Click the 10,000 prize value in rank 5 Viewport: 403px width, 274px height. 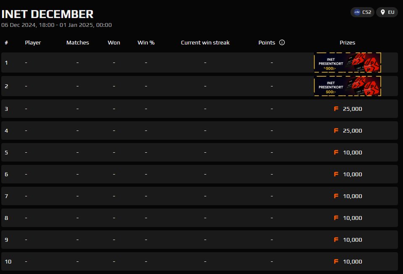point(353,152)
